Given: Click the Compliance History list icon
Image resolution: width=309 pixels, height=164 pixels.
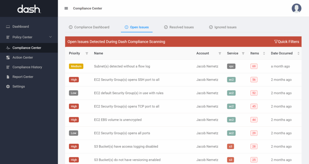Looking at the screenshot, I should click(8, 67).
